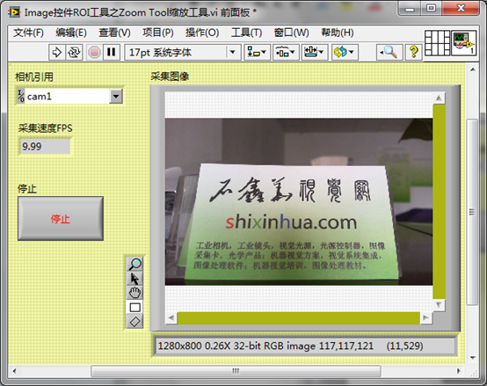Image resolution: width=487 pixels, height=386 pixels.
Task: Click the 相机引用 label
Action: 34,76
